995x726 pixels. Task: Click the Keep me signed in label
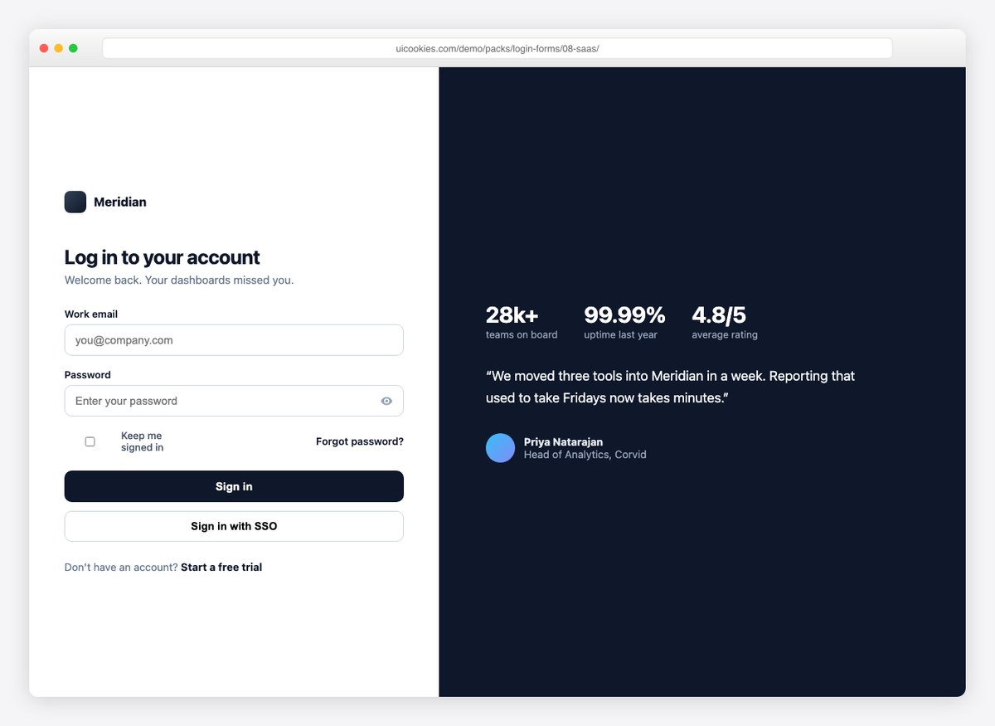pyautogui.click(x=142, y=441)
